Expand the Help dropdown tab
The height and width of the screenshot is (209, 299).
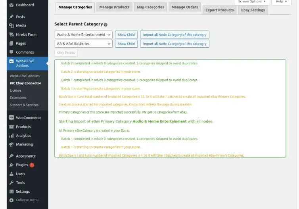pyautogui.click(x=281, y=2)
